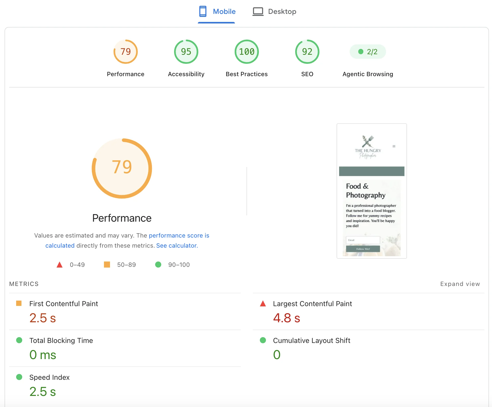492x407 pixels.
Task: Click the Best Practices label
Action: (x=247, y=74)
